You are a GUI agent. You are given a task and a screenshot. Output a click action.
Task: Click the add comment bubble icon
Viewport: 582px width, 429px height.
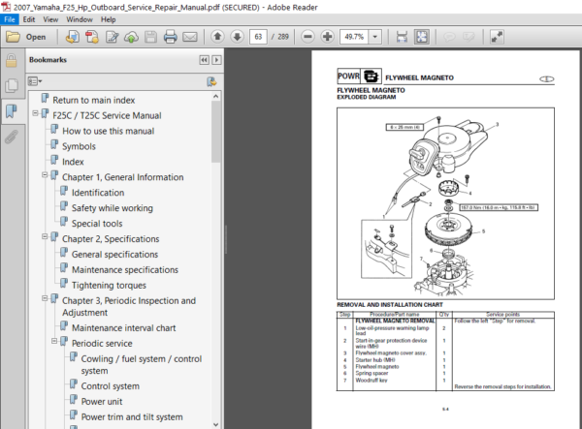(449, 37)
